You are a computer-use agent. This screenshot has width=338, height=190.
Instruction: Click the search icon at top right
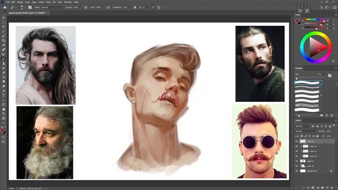[x=322, y=7]
